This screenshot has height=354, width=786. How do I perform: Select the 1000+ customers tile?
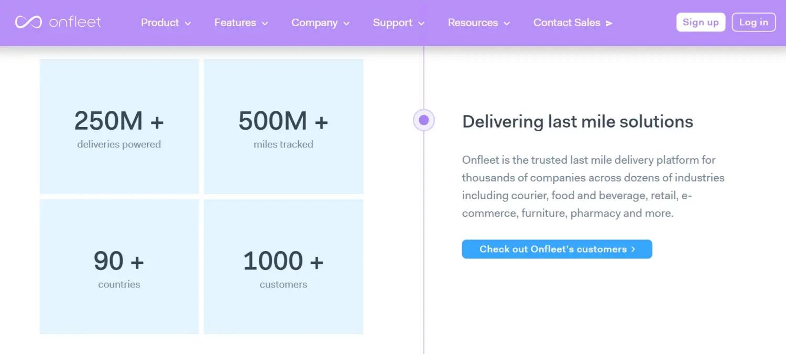click(x=283, y=267)
